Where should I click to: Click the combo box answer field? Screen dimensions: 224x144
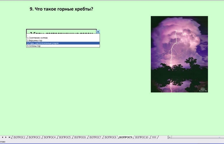(x=61, y=32)
